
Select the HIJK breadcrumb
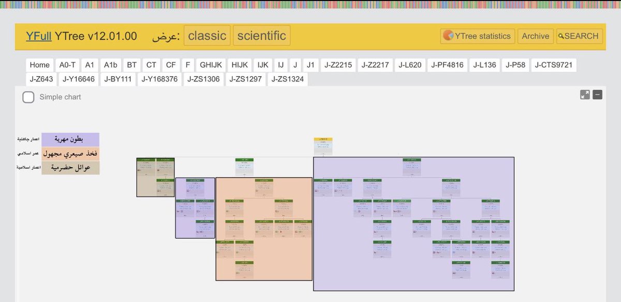pos(240,65)
